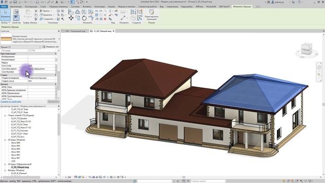Click the Изменить тип button
Screen dimensions: 325x183
(51, 47)
